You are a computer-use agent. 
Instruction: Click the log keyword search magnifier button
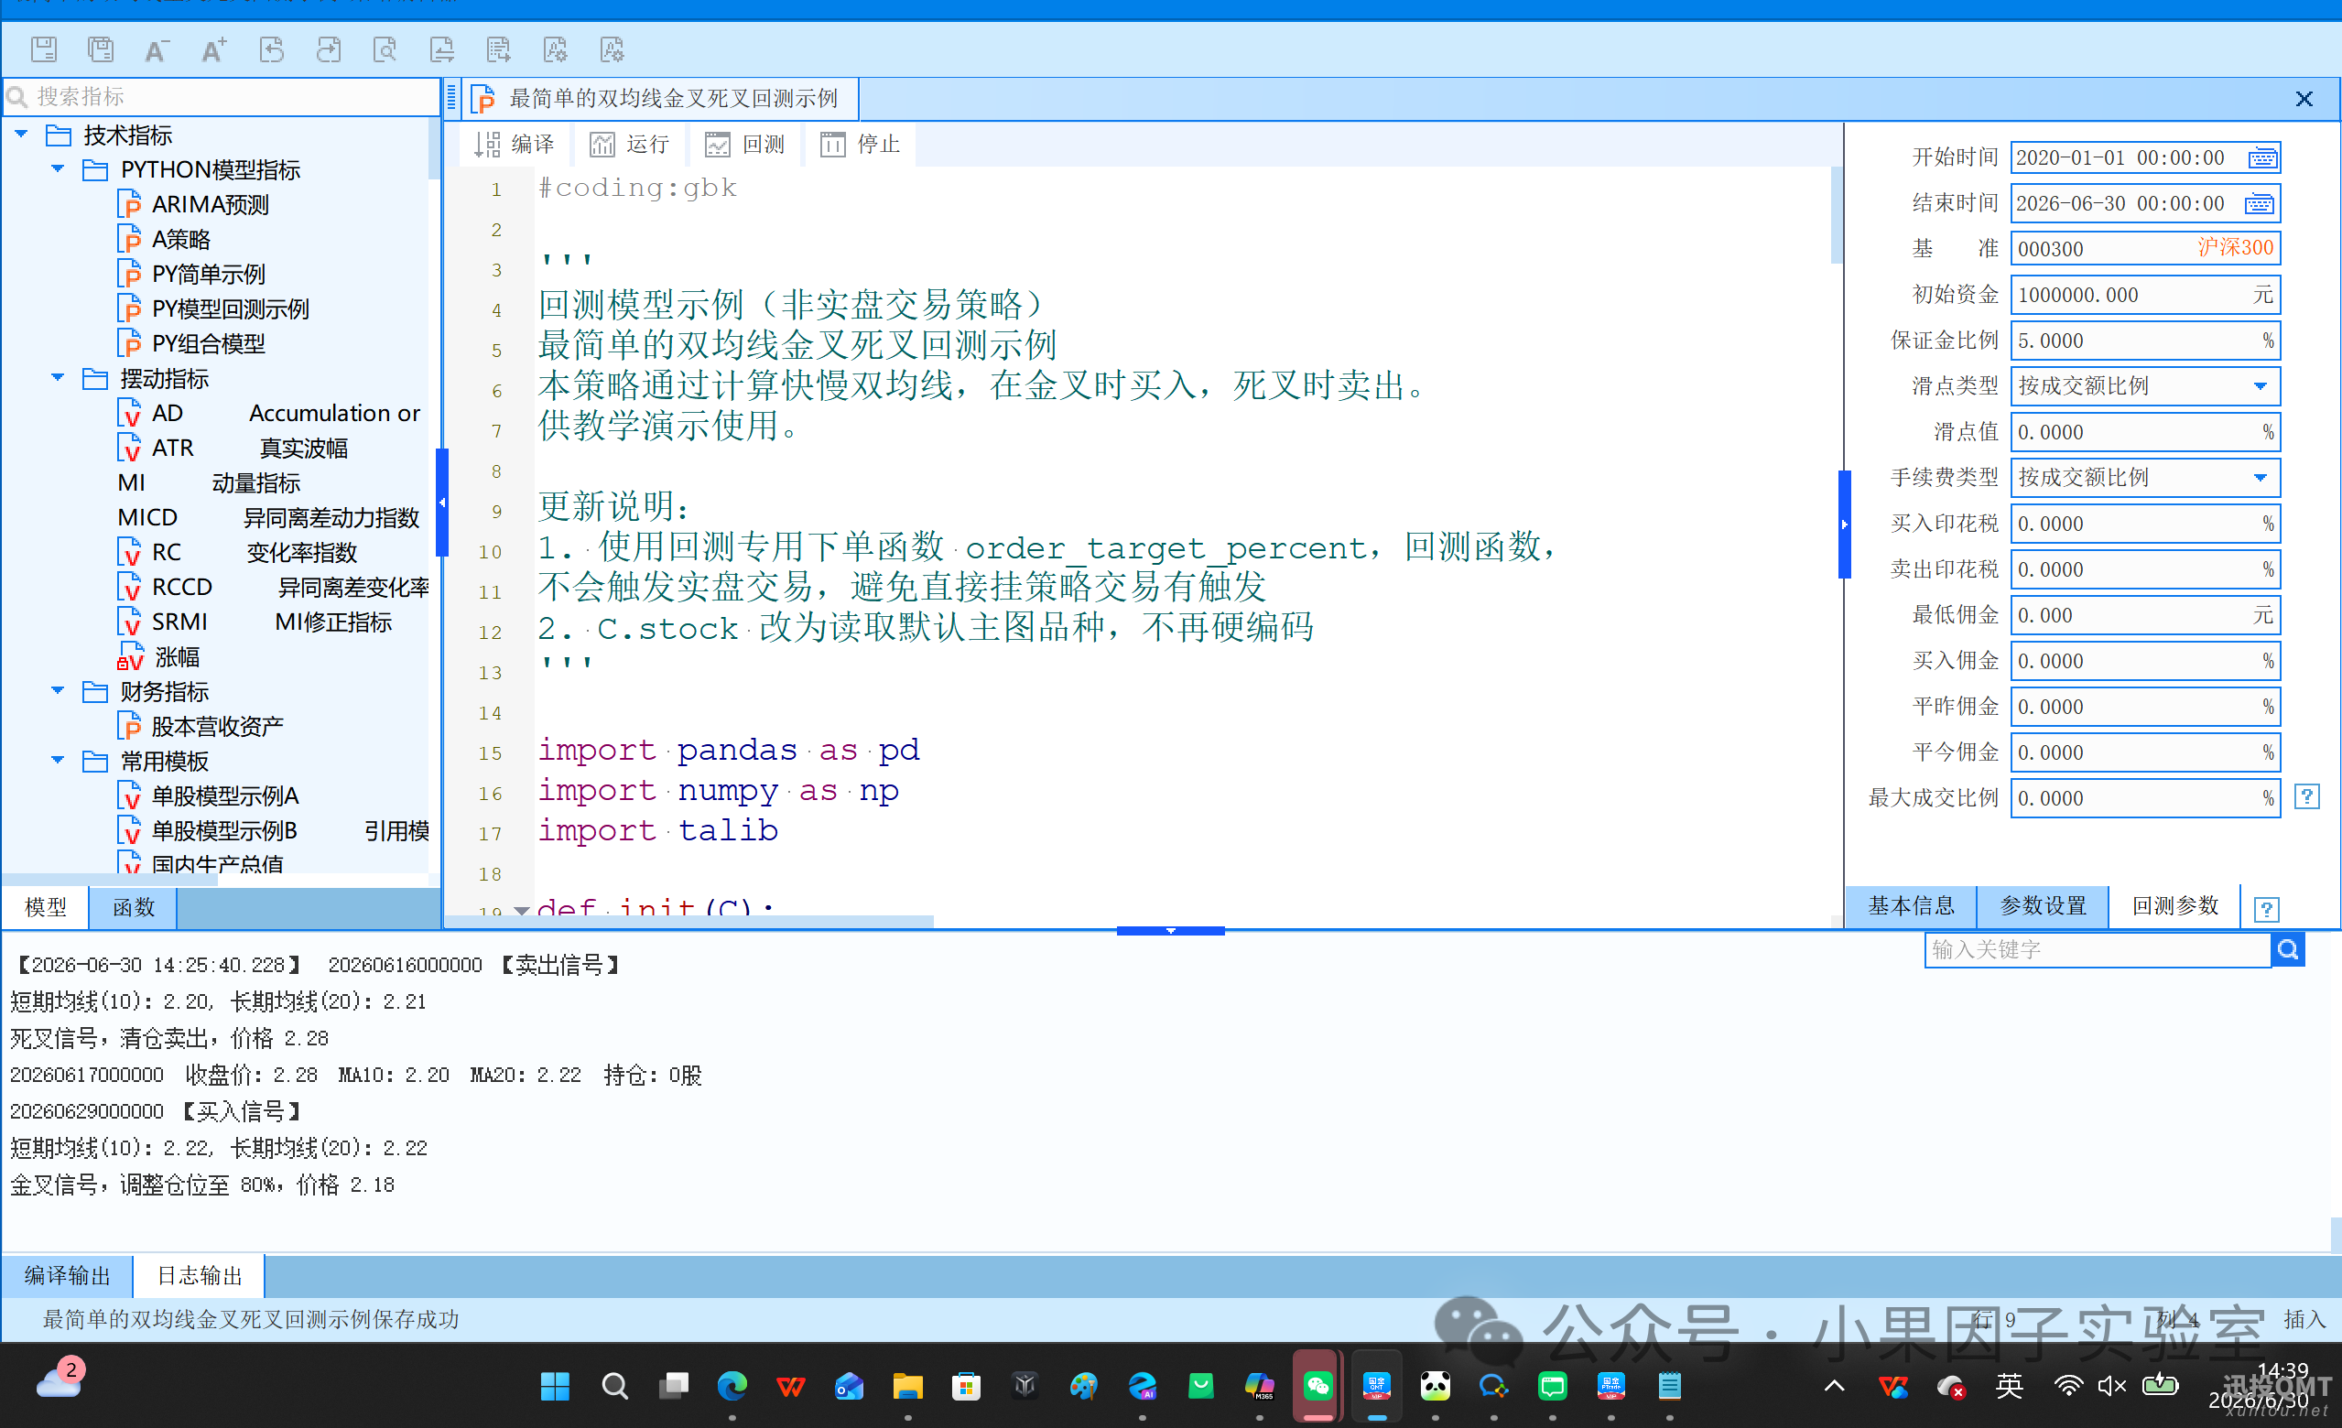[2289, 950]
